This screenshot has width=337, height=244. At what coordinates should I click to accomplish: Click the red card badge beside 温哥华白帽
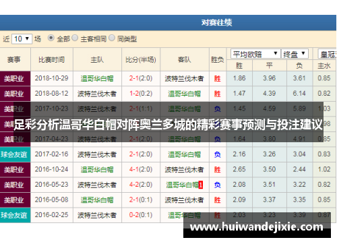pyautogui.click(x=200, y=185)
